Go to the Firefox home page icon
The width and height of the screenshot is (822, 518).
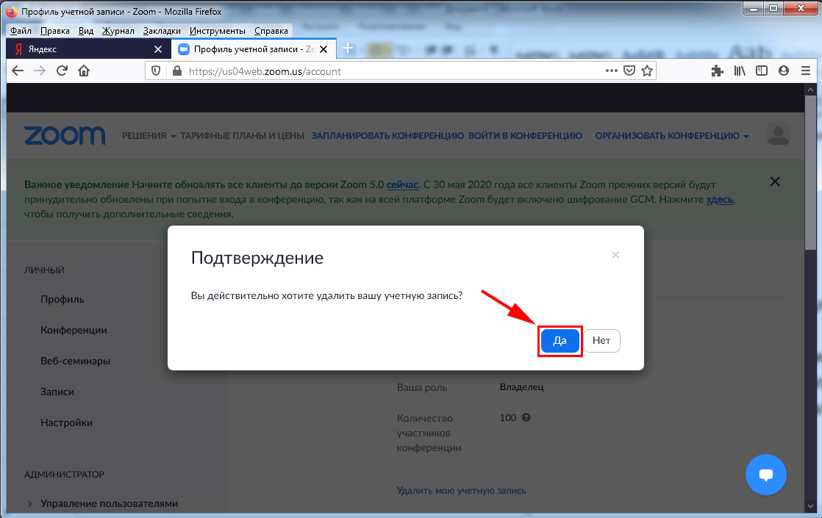point(84,71)
